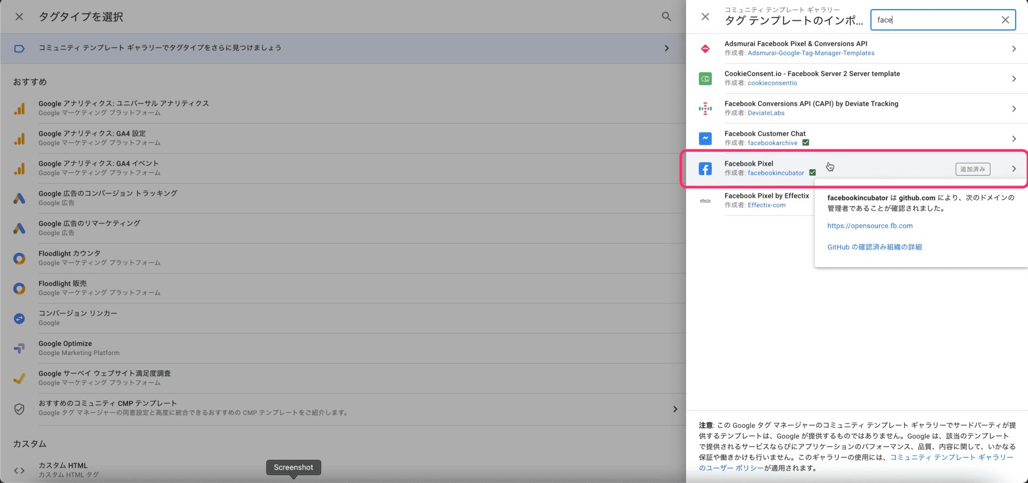Image resolution: width=1028 pixels, height=483 pixels.
Task: Click verified badge next to facebookarchive
Action: pos(806,142)
